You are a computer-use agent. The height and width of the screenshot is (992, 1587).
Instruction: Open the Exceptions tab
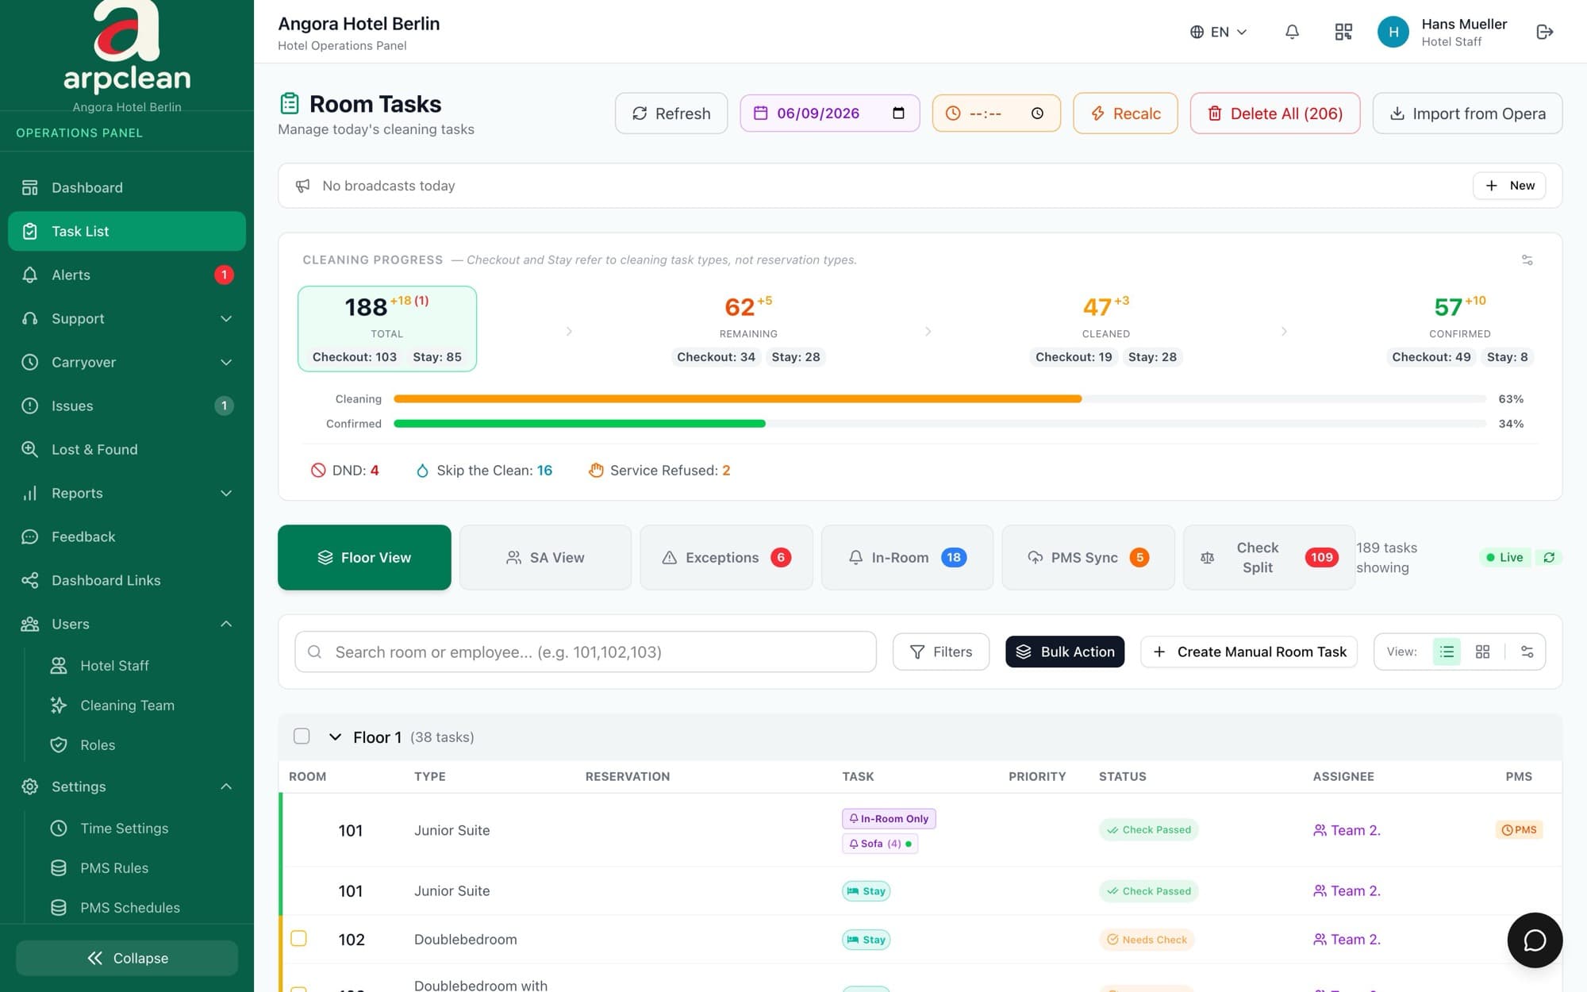coord(726,557)
